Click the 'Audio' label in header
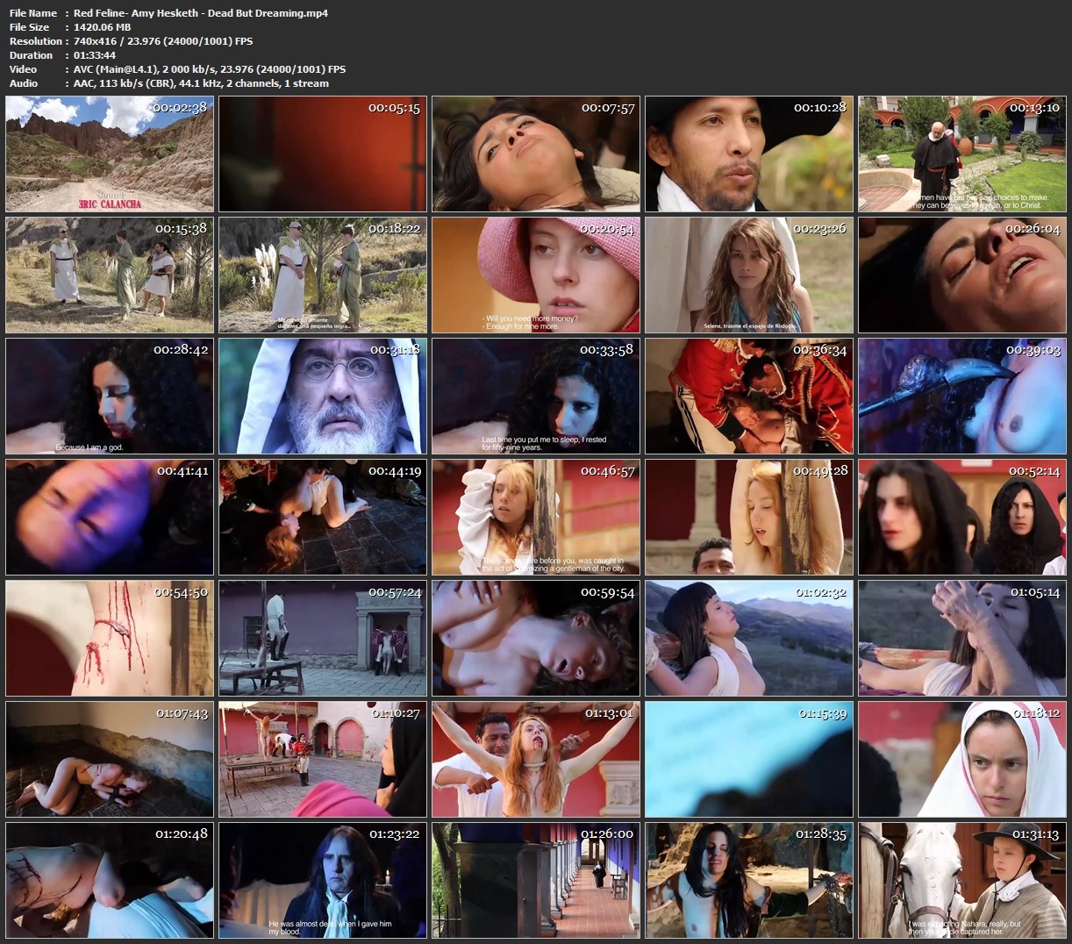The image size is (1072, 944). click(x=24, y=83)
